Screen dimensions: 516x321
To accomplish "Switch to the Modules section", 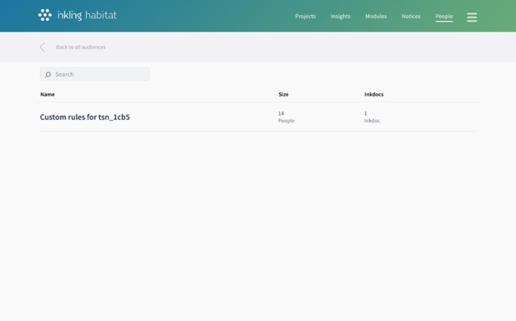I will 376,16.
